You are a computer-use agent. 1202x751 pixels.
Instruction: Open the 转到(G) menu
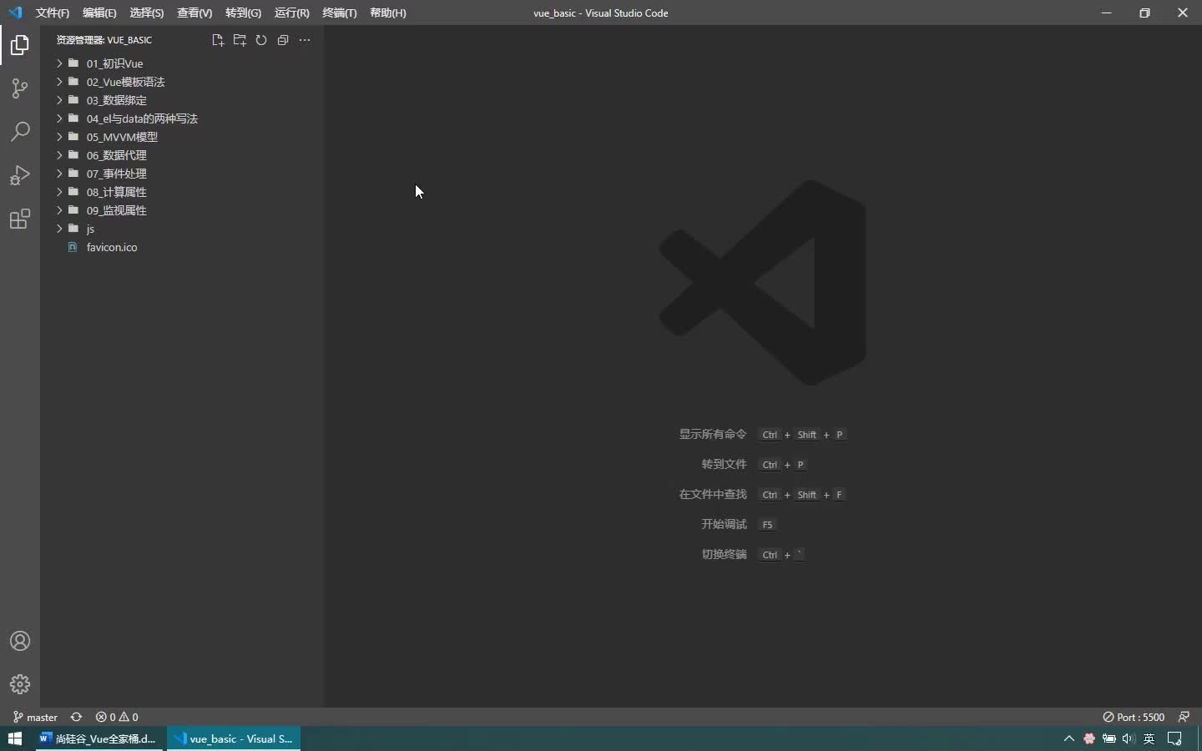243,13
